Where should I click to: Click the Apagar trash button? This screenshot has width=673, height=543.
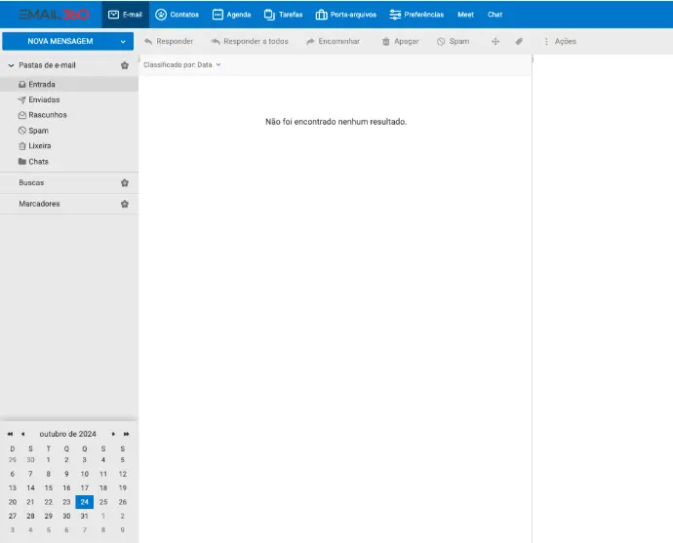[x=400, y=41]
